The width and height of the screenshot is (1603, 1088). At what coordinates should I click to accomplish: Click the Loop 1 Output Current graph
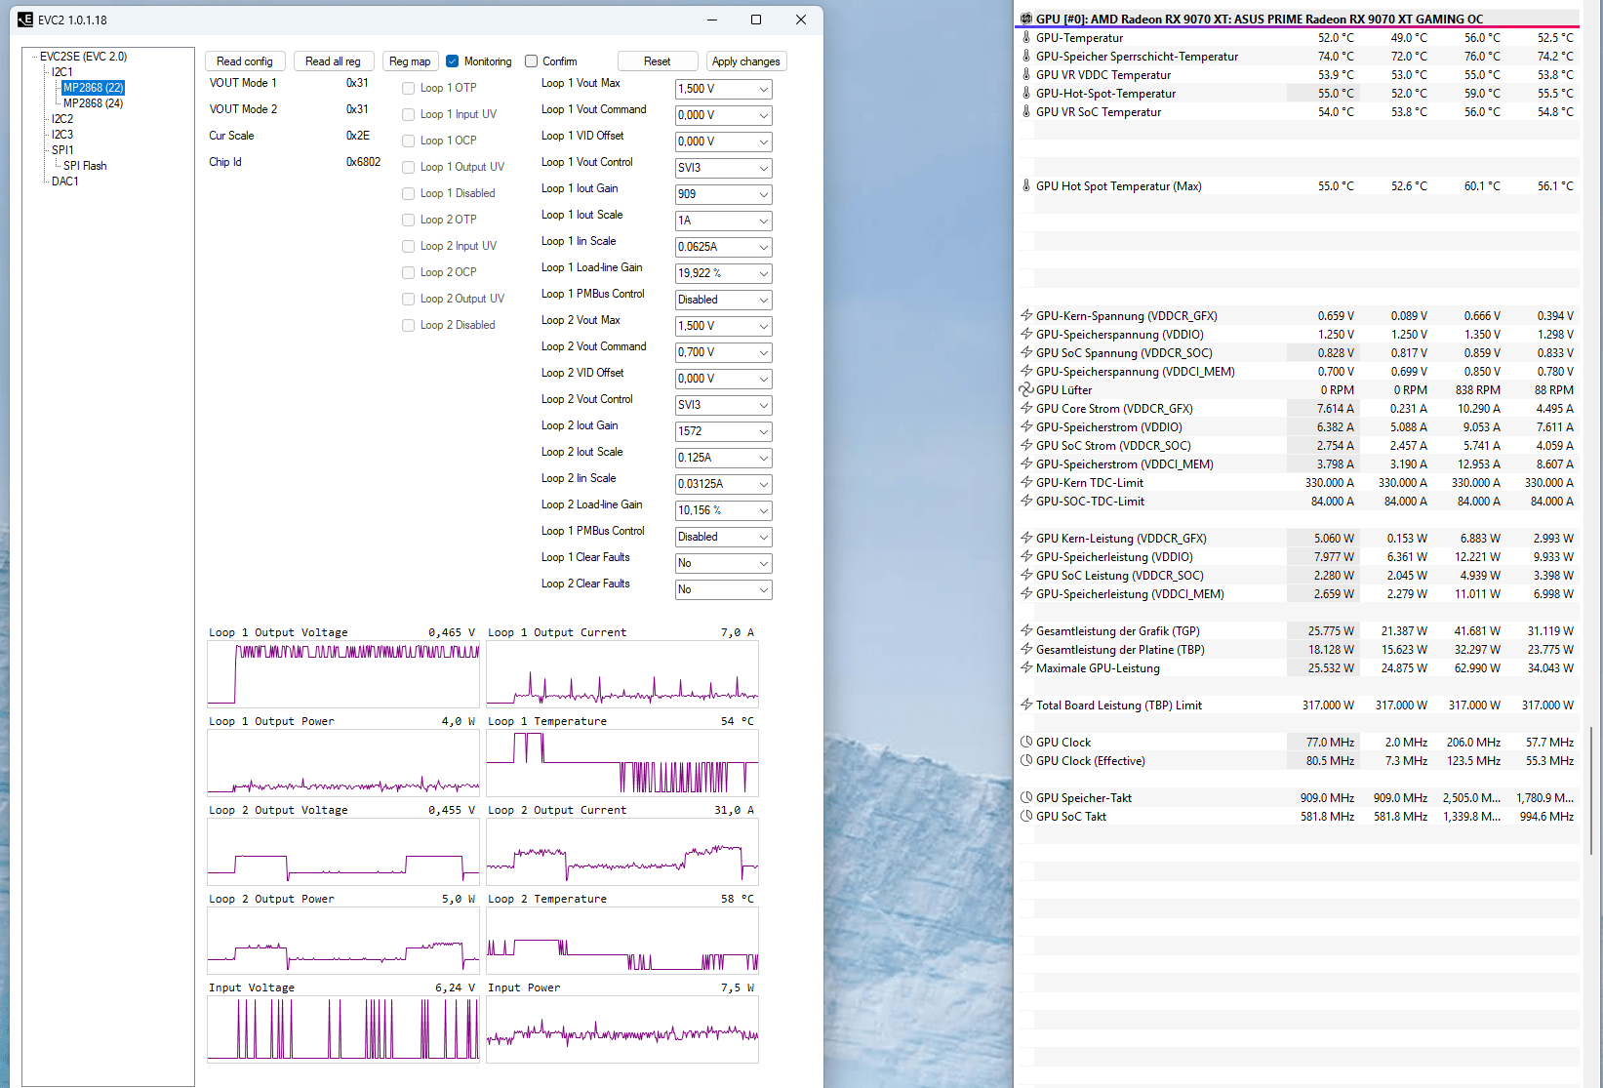[622, 674]
